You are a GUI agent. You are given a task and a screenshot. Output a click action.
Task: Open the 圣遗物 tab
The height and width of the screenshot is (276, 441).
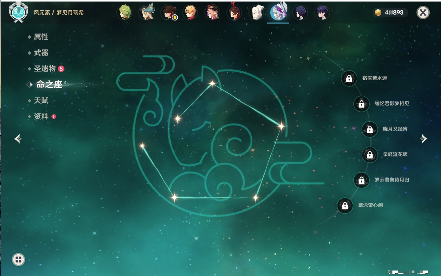(45, 69)
